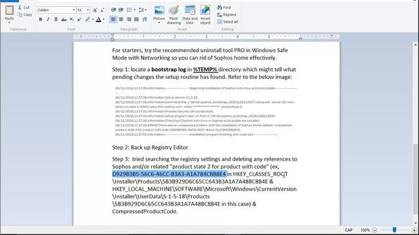This screenshot has height=235, width=419.
Task: Align text to the right
Action: (129, 19)
